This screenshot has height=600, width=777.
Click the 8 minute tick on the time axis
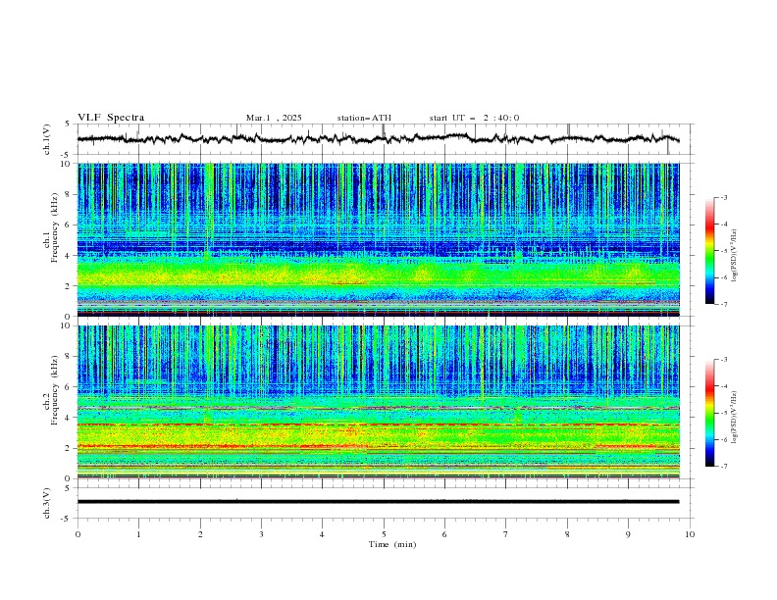(567, 534)
